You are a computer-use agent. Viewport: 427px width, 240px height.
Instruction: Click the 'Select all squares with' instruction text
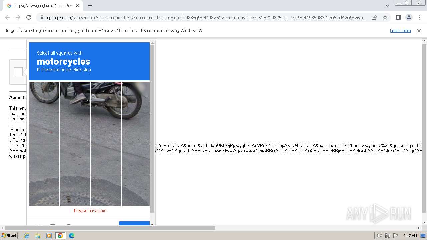(x=60, y=53)
